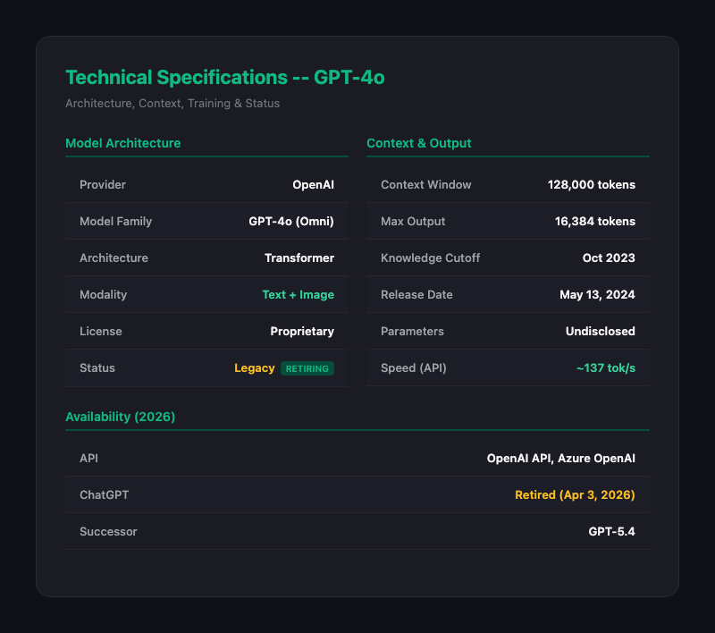715x633 pixels.
Task: Click the 128,000 tokens context window value
Action: (x=592, y=185)
